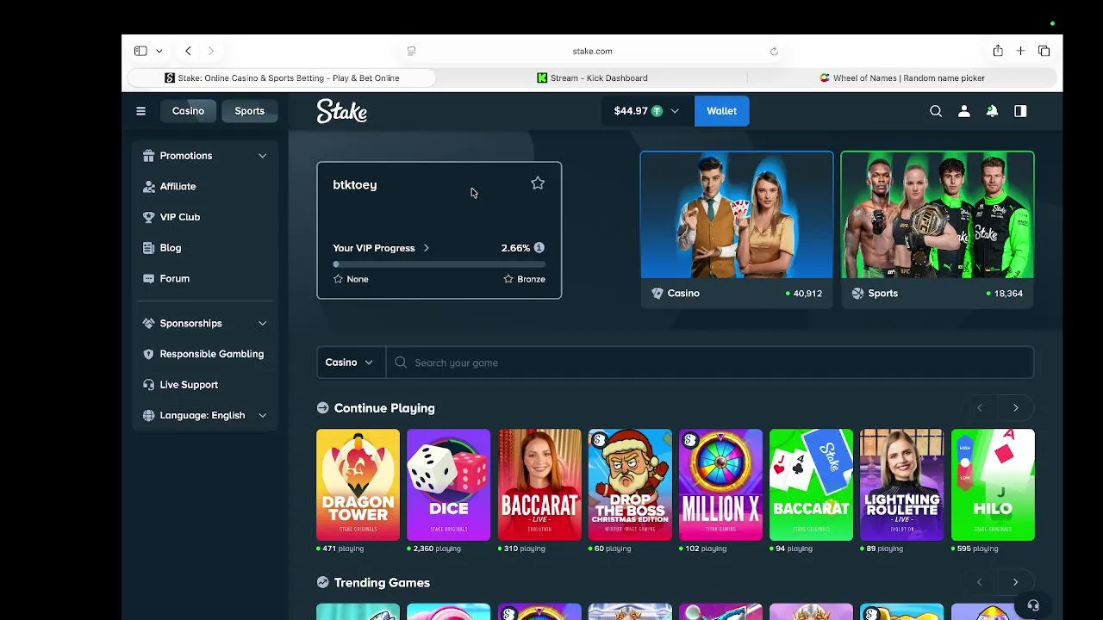Open the notifications bell icon
The height and width of the screenshot is (620, 1103).
click(x=993, y=111)
